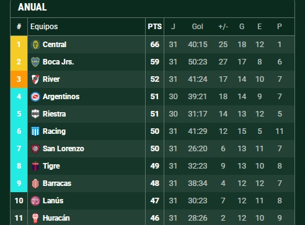This screenshot has height=225, width=305.
Task: Click the +/- goal difference header
Action: (223, 27)
